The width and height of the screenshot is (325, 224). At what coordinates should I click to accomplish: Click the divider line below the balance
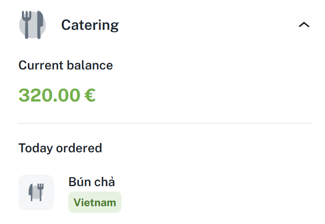[x=166, y=123]
